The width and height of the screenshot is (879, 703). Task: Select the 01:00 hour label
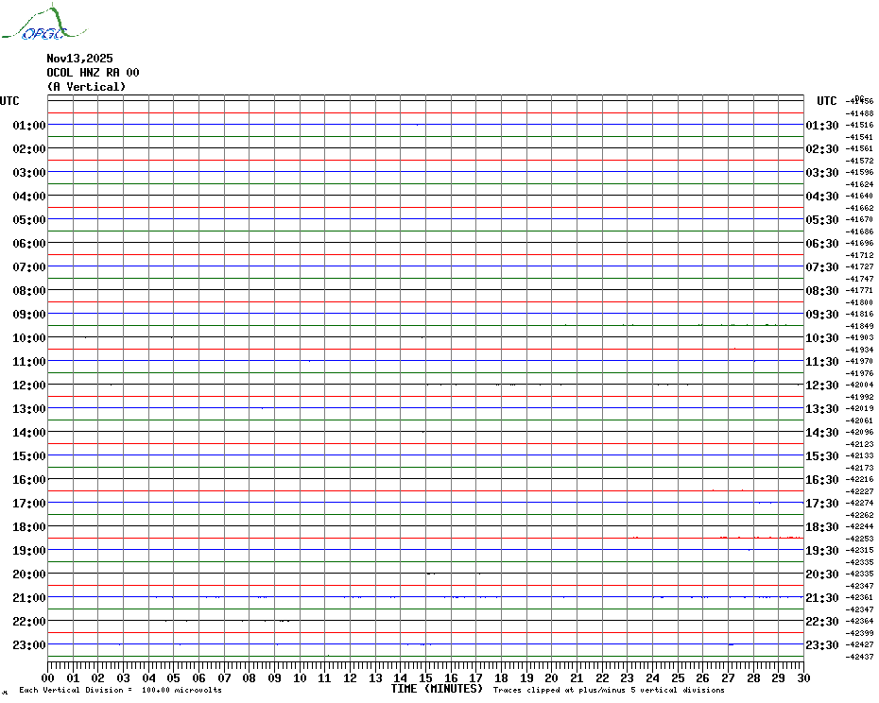29,126
